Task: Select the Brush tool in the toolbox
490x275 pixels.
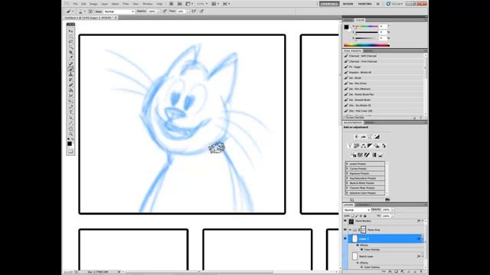Action: 70,69
